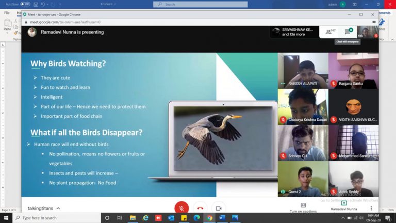
Task: Turn on captions
Action: click(303, 208)
